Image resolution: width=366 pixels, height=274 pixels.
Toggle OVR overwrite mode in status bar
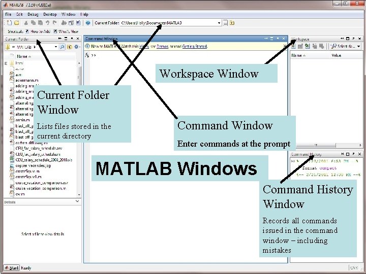353,268
